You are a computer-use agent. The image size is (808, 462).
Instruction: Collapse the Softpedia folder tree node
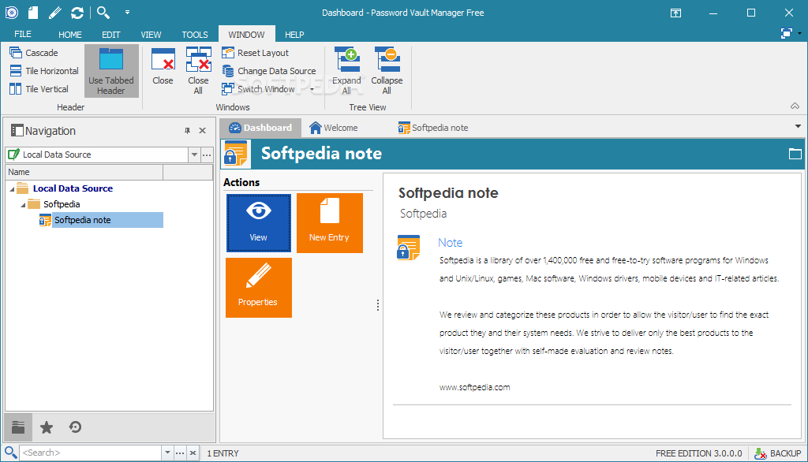coord(23,205)
